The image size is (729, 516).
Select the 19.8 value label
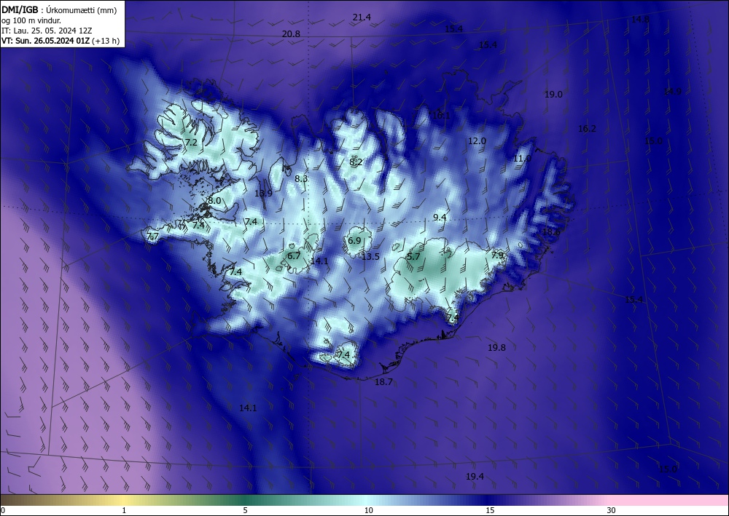coord(496,347)
